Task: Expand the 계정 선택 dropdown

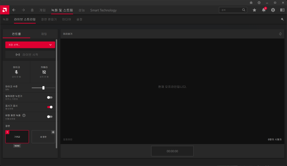Action: pyautogui.click(x=30, y=45)
